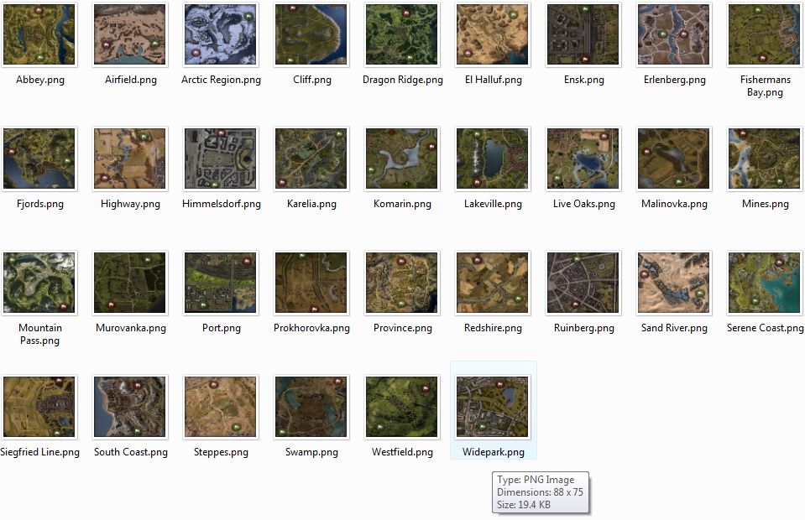Click the file name label Prokhorovka.png

311,328
